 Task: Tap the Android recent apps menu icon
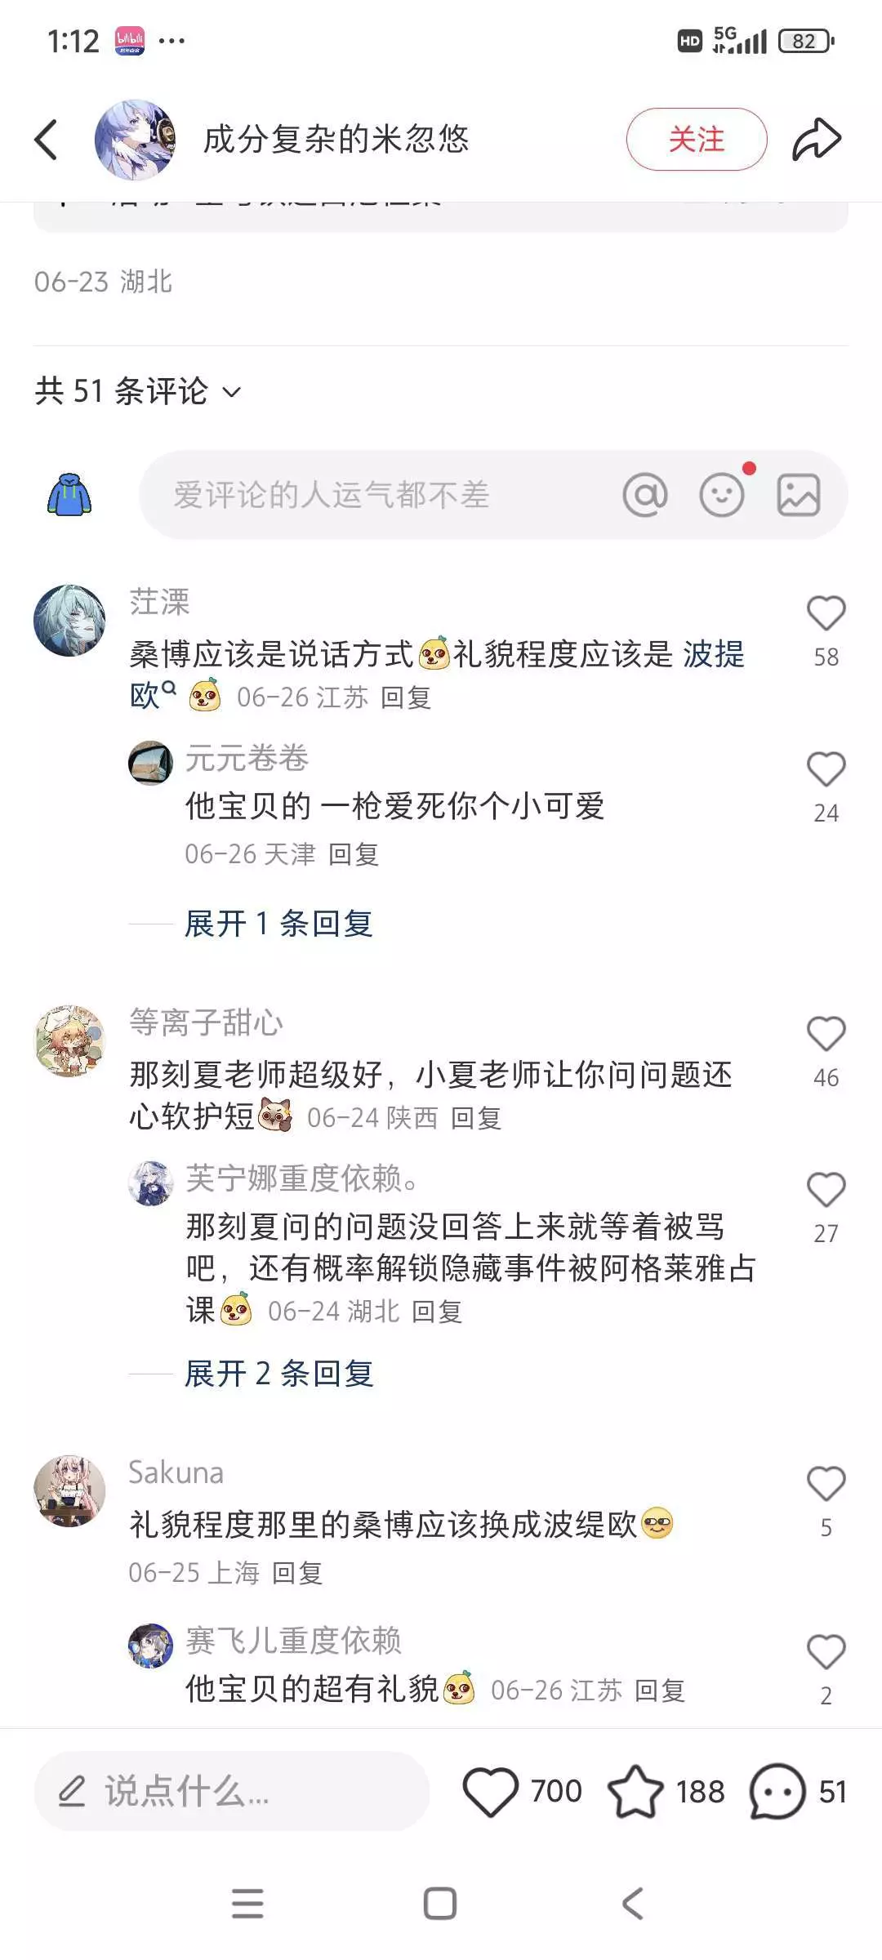coord(247,1904)
